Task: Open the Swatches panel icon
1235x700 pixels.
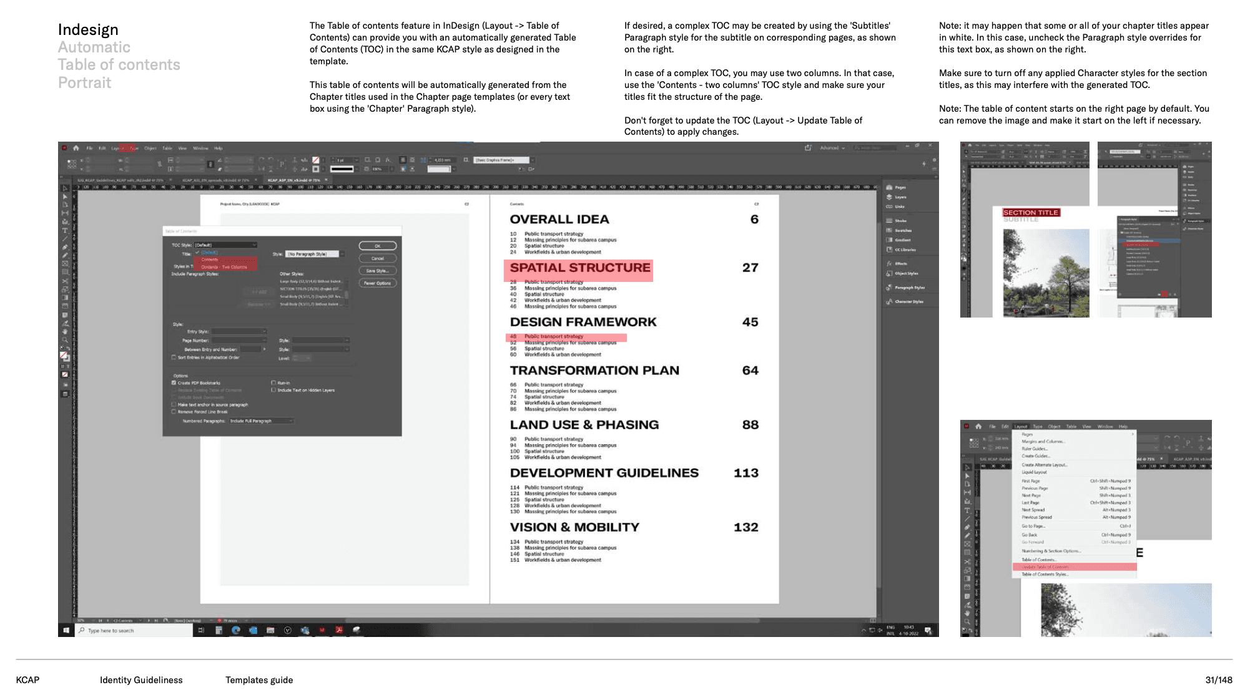Action: (889, 230)
